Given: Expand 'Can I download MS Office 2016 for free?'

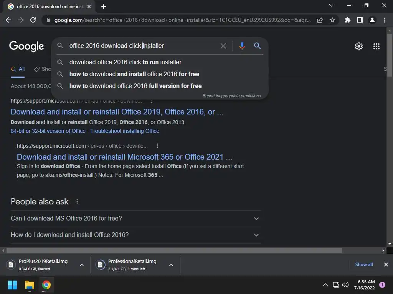Looking at the screenshot, I should pos(136,219).
